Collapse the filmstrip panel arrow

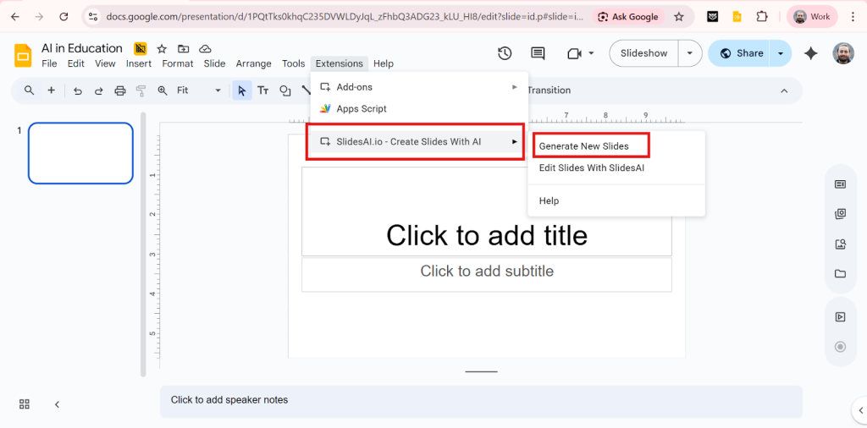click(57, 404)
